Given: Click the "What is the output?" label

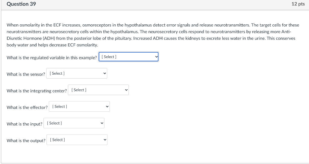Looking at the screenshot, I should click(26, 140).
